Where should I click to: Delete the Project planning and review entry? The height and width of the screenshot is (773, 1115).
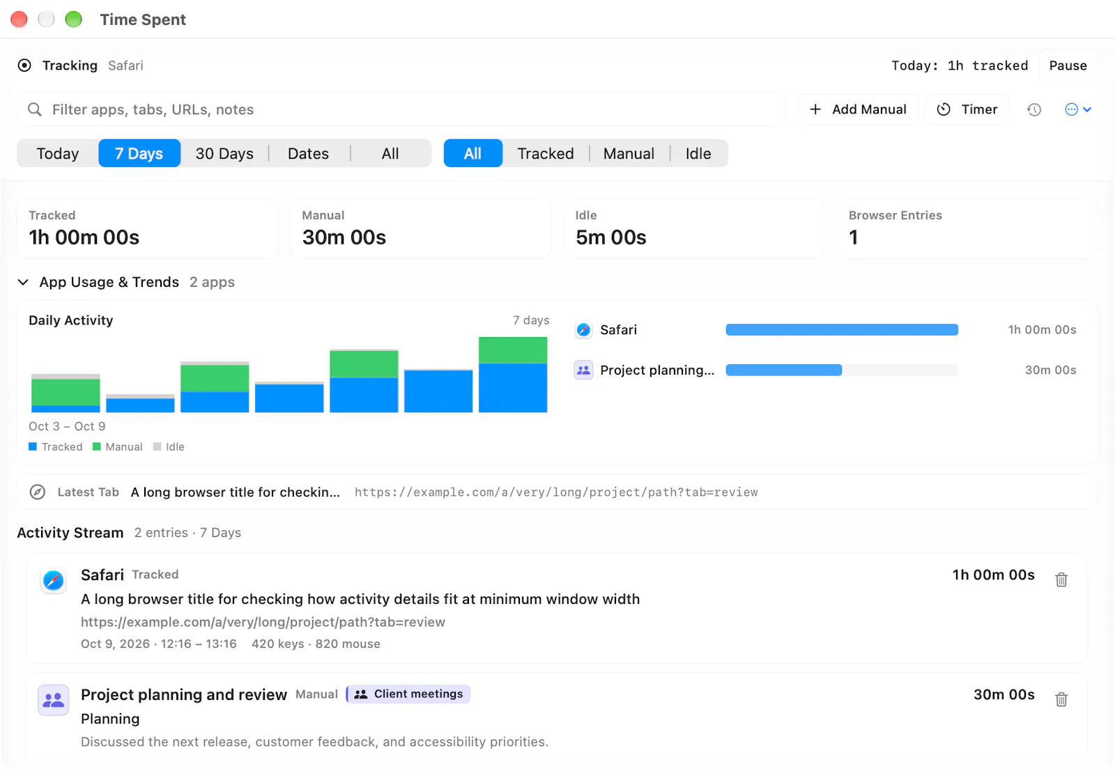[1061, 699]
